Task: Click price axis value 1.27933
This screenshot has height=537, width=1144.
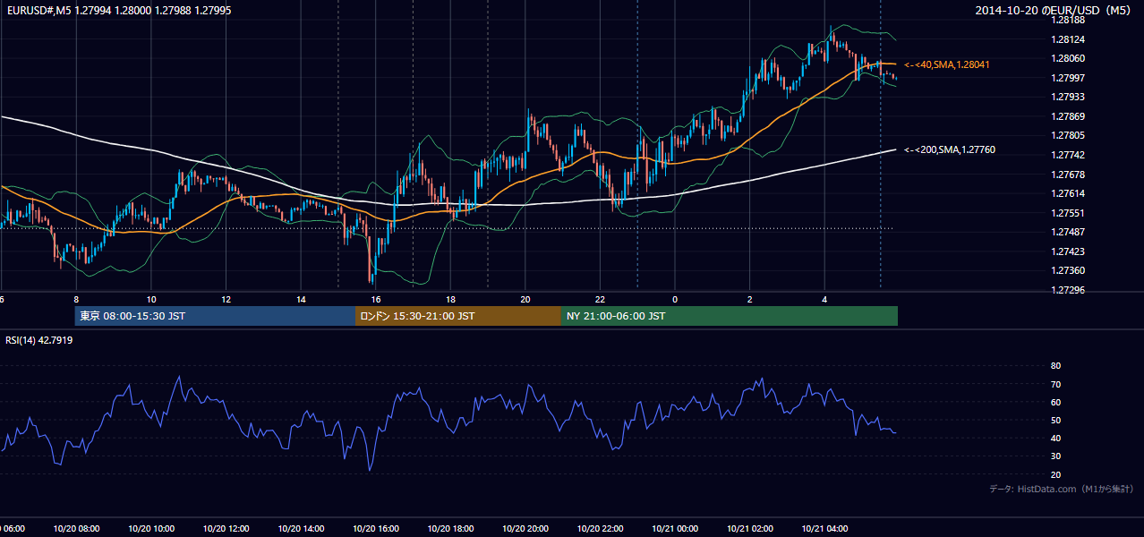Action: (x=1068, y=97)
